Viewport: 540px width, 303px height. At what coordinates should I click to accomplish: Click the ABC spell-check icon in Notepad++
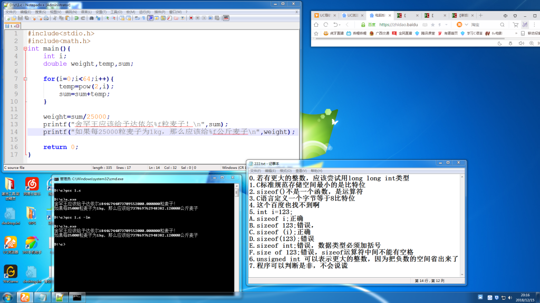click(x=226, y=18)
